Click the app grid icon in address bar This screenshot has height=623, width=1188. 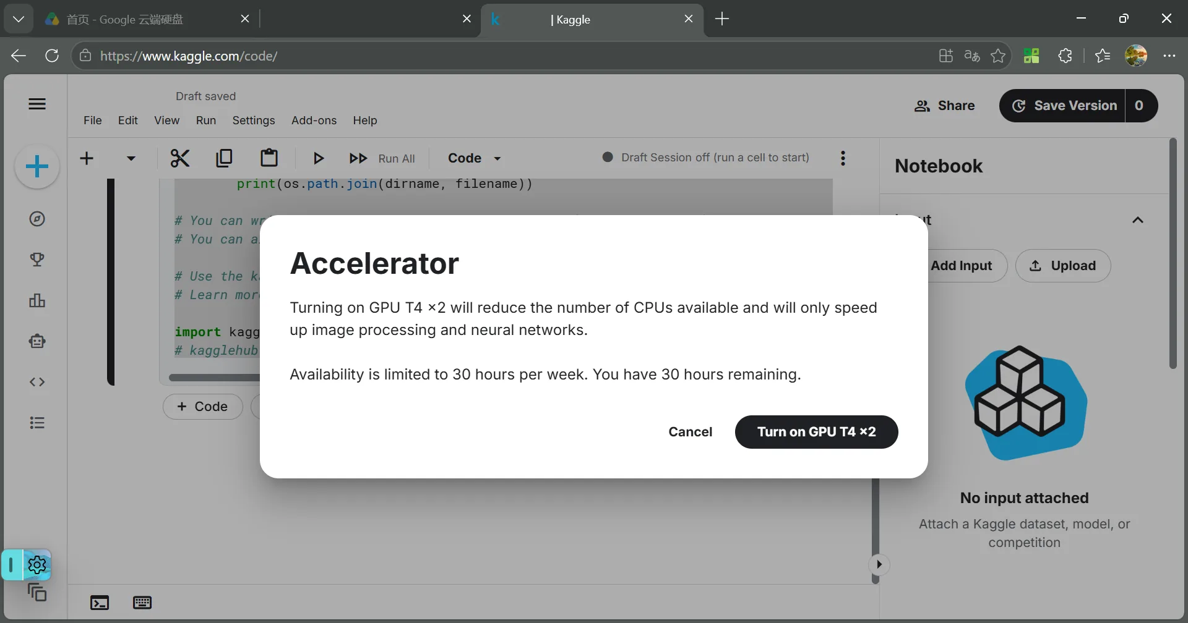(945, 56)
